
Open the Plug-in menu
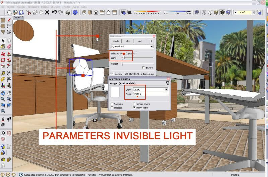76,7
